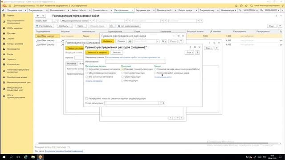Open the main menu hamburger icon
Image resolution: width=285 pixels, height=160 pixels.
pos(10,6)
